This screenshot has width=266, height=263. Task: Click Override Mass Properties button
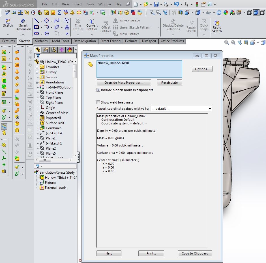[x=124, y=83]
